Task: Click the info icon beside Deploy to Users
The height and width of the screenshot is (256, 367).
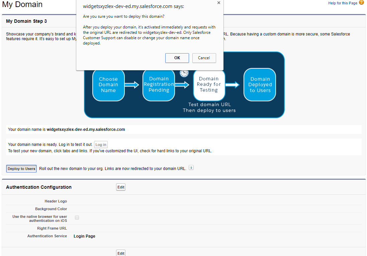Action: pos(191,168)
